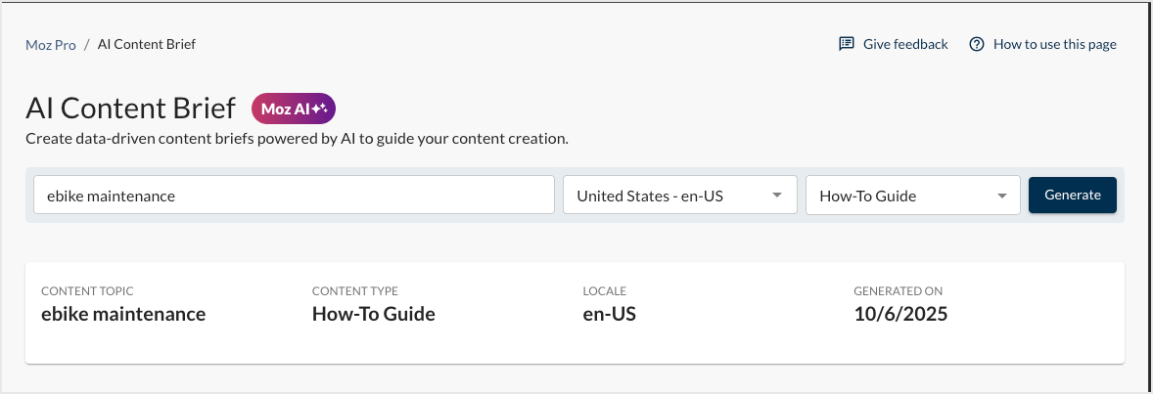Click the question mark help icon
Screen dimensions: 1153x394
(977, 44)
